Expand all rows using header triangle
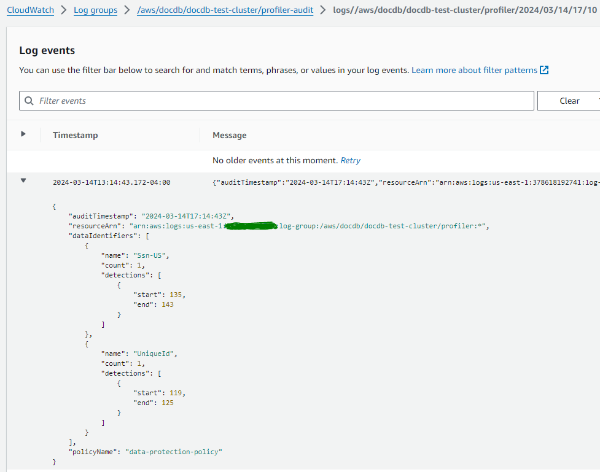This screenshot has height=472, width=600. (23, 134)
